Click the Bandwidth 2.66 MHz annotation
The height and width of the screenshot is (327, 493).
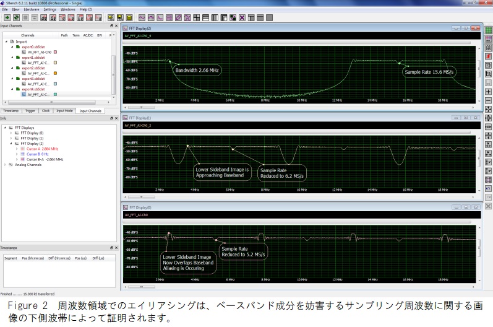[197, 70]
